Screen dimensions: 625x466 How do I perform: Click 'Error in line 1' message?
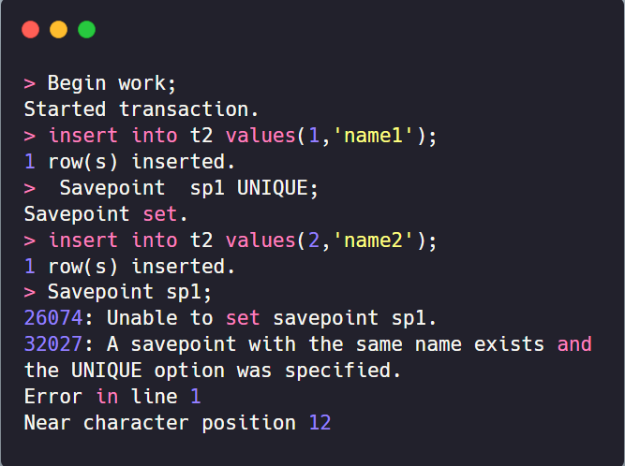[112, 397]
